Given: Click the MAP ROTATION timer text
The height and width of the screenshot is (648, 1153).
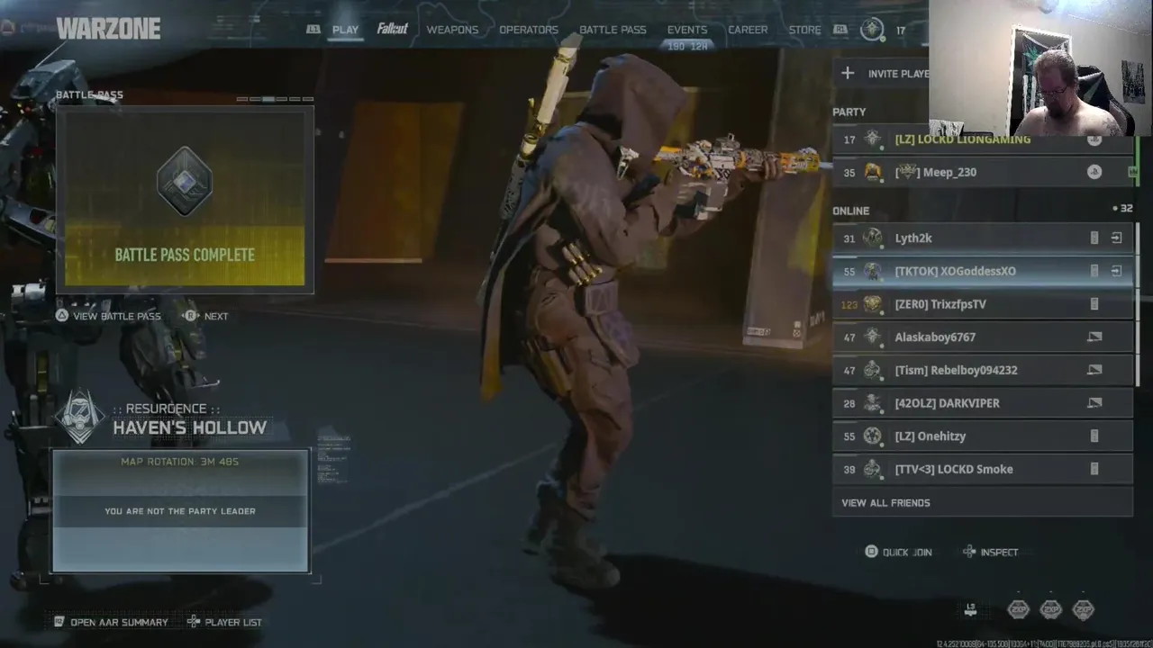Looking at the screenshot, I should (179, 462).
